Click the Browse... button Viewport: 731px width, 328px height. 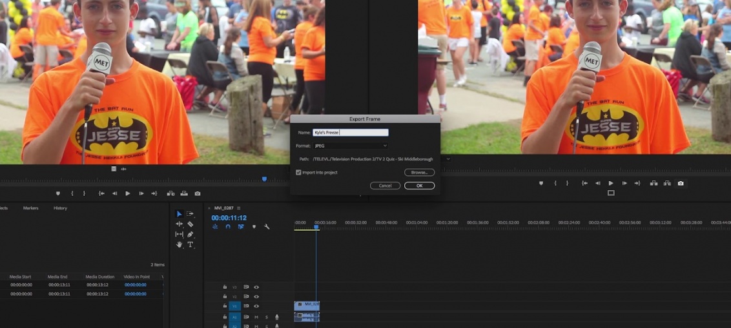click(x=419, y=173)
